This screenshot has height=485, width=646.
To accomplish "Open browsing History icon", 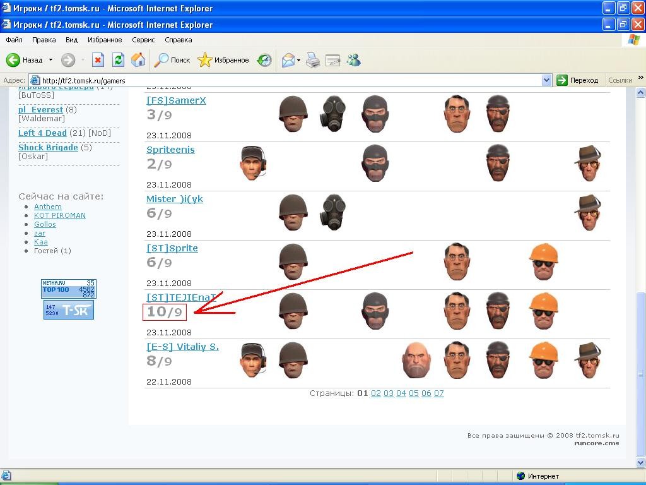I will (x=264, y=60).
